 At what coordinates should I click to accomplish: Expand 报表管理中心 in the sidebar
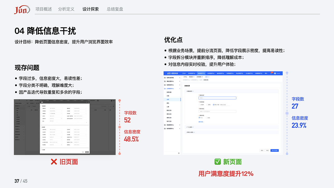coord(180,128)
